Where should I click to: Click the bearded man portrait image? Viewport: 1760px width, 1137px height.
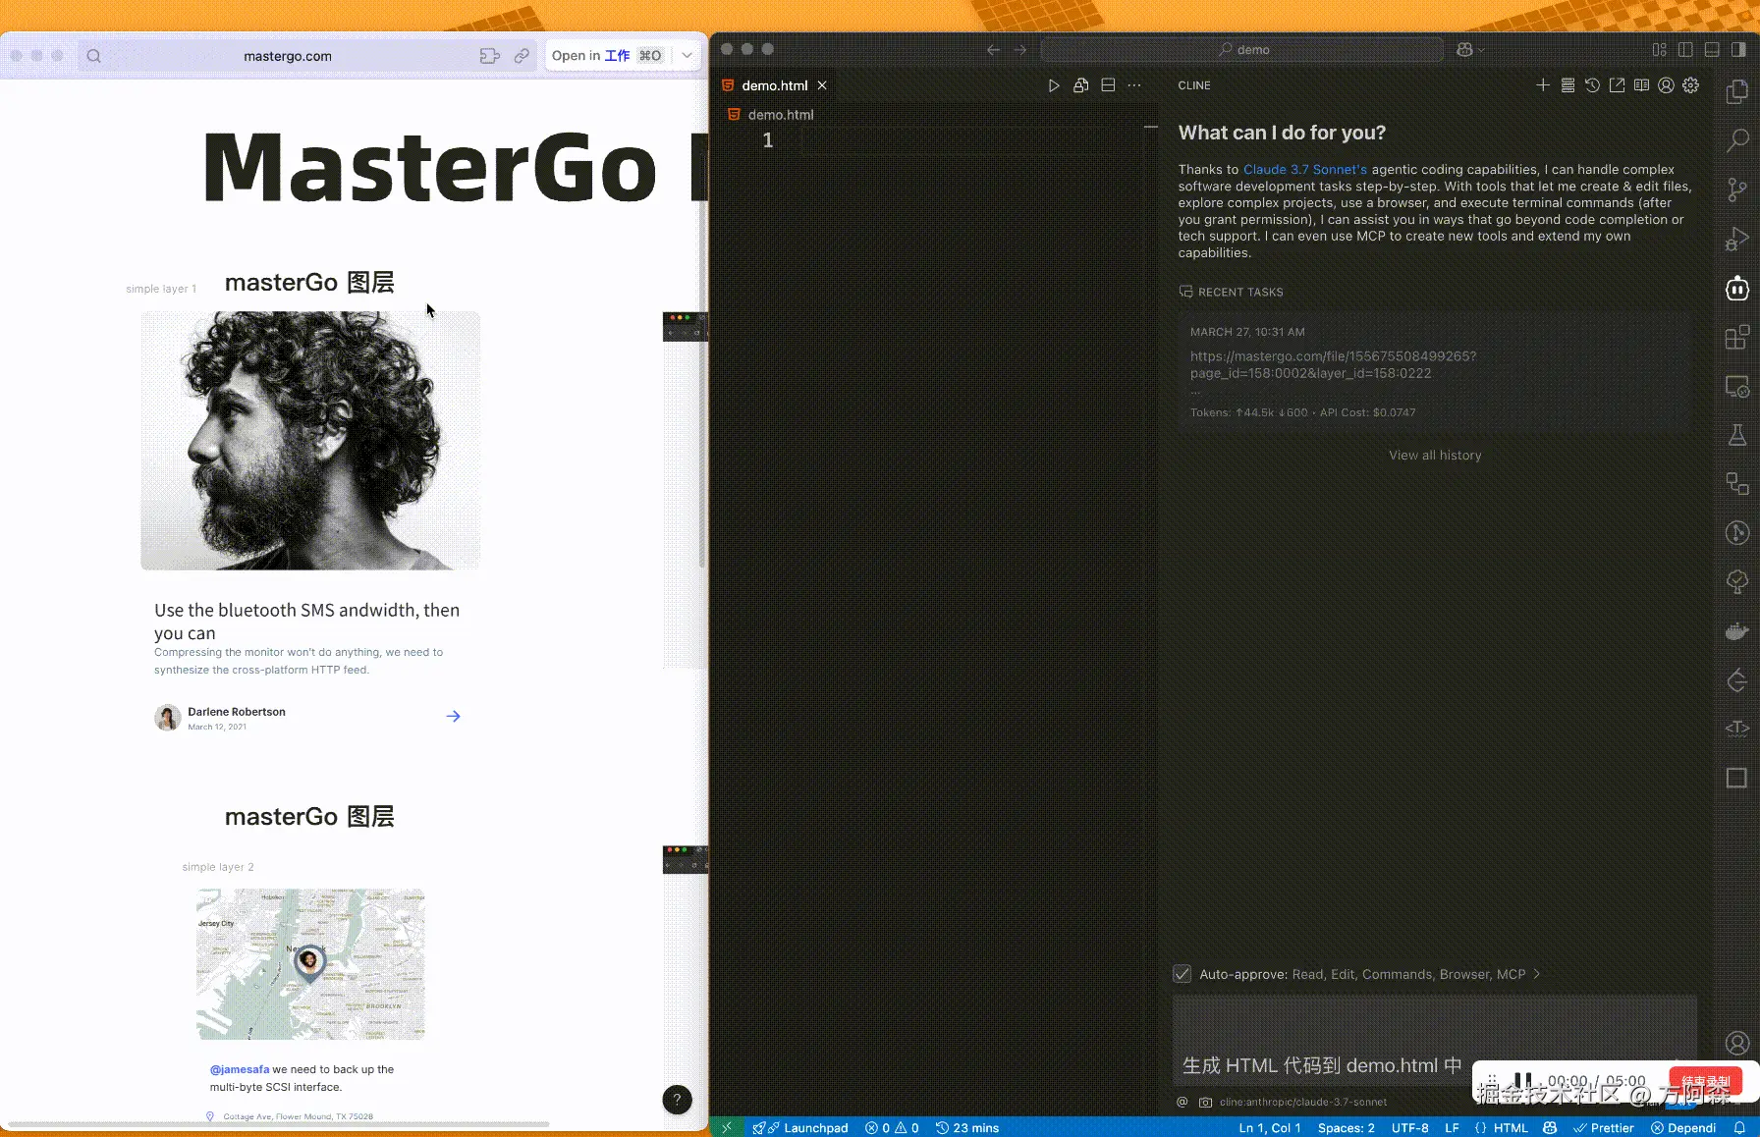click(310, 440)
